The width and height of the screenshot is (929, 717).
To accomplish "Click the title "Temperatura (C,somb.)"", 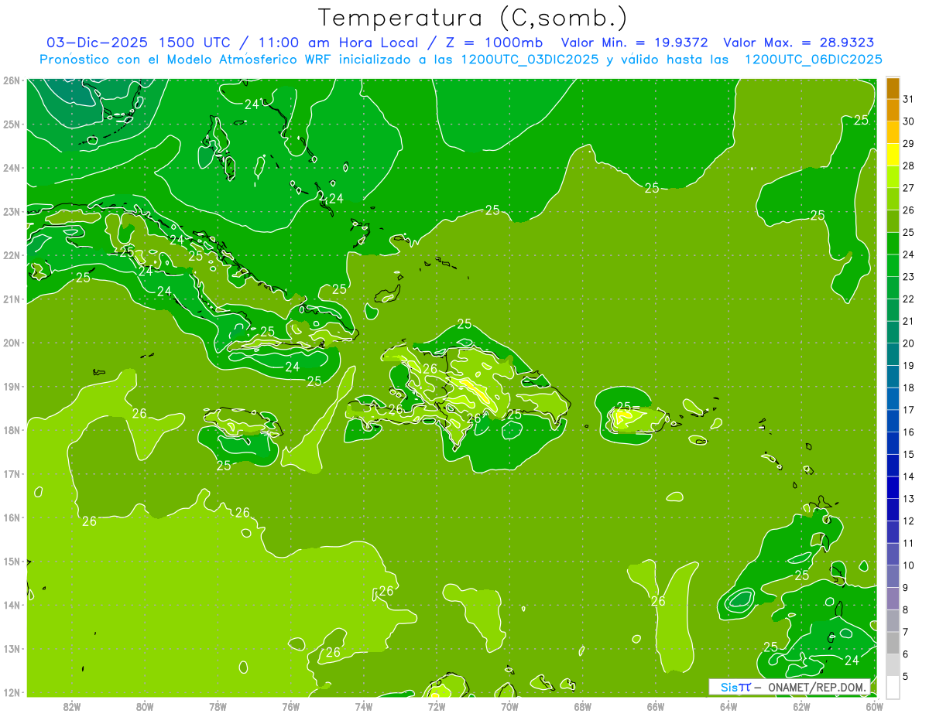I will pos(473,17).
